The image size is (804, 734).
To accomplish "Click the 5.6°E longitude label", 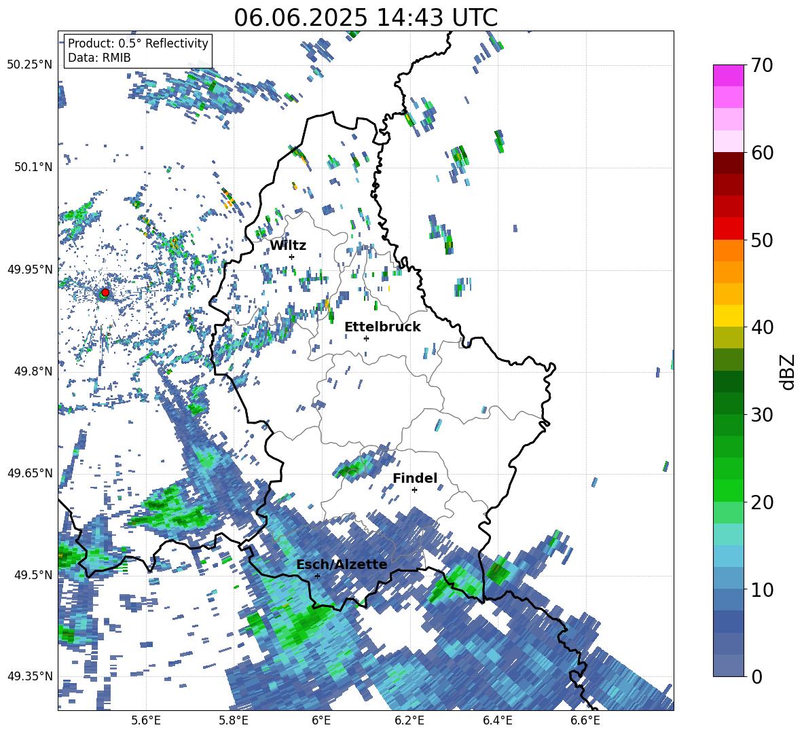I will click(146, 720).
